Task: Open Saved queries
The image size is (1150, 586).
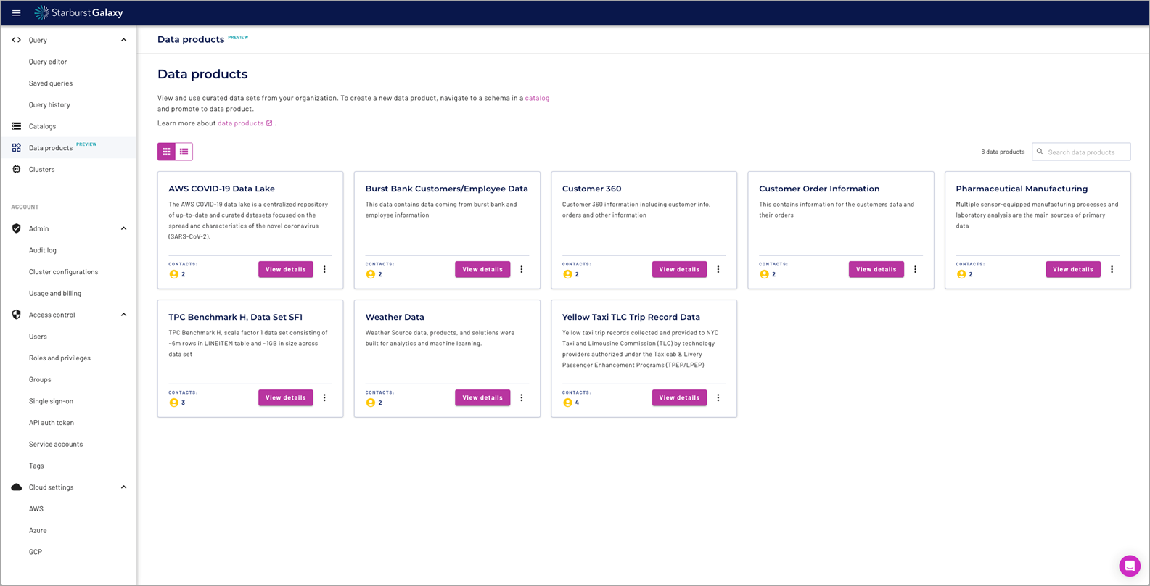Action: pyautogui.click(x=51, y=83)
